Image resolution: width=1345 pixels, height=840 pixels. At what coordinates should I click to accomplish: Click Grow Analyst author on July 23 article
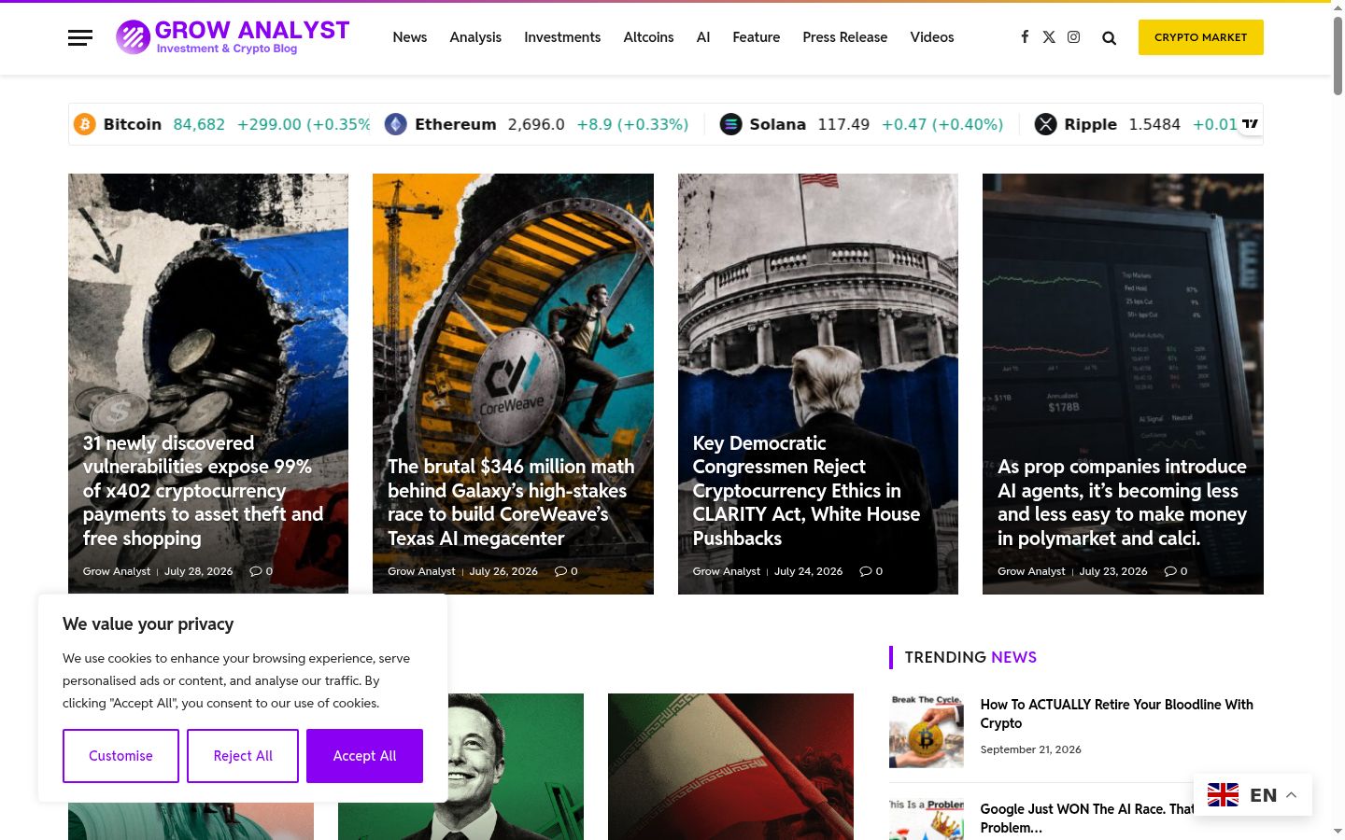tap(1031, 571)
